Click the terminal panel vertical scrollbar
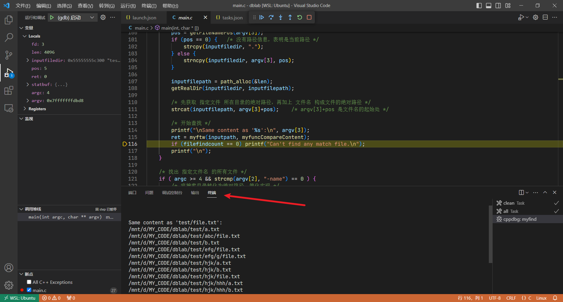This screenshot has width=563, height=302. [x=490, y=235]
